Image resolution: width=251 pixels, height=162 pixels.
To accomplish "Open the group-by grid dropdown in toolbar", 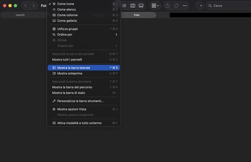I will tap(155, 6).
